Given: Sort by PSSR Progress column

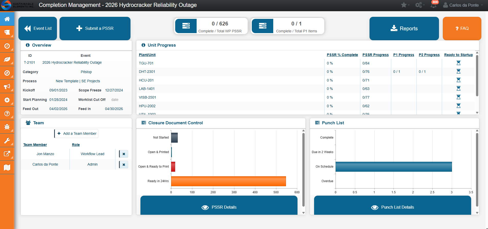Looking at the screenshot, I should pos(375,55).
